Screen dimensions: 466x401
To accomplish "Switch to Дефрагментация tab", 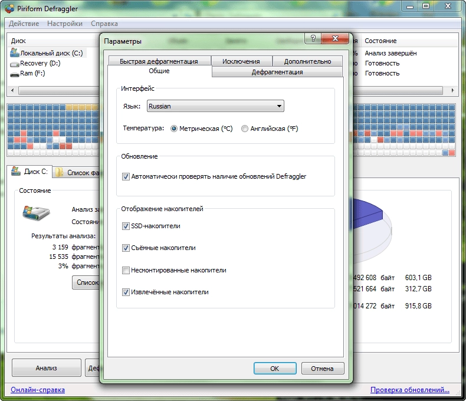I will click(x=277, y=72).
